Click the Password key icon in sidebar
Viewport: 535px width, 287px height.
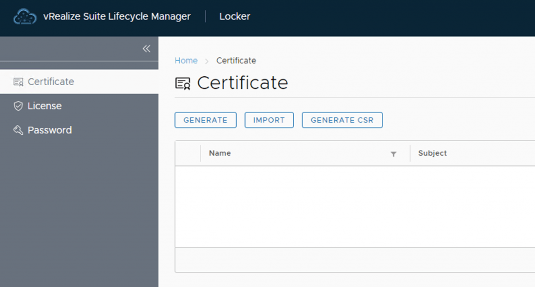click(18, 130)
